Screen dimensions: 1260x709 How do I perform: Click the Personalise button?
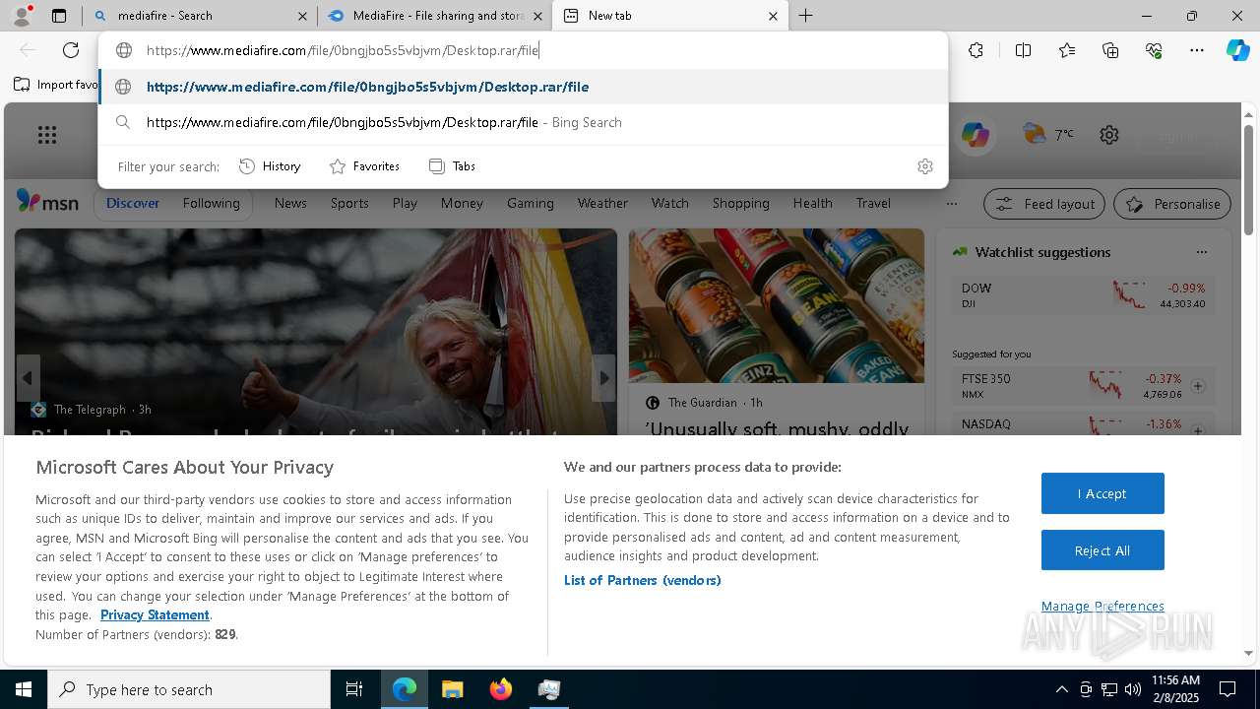1172,204
